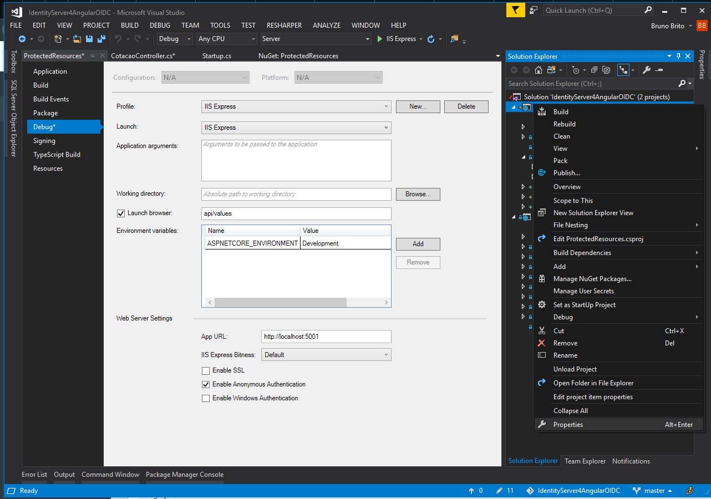
Task: Open the Debug solution configuration dropdown
Action: tap(174, 39)
